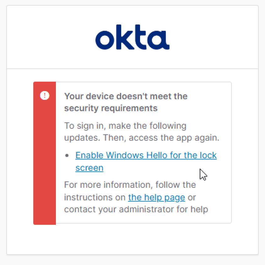
Task: Click the exclamation mark inside the circle
Action: point(44,95)
